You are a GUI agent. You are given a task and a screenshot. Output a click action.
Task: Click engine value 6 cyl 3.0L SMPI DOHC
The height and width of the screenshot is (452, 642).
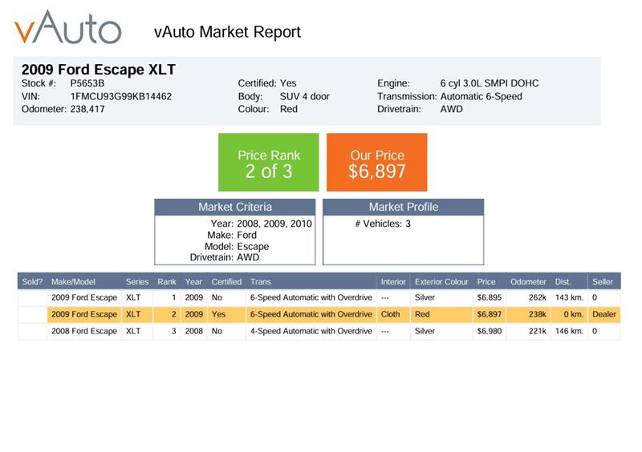490,83
